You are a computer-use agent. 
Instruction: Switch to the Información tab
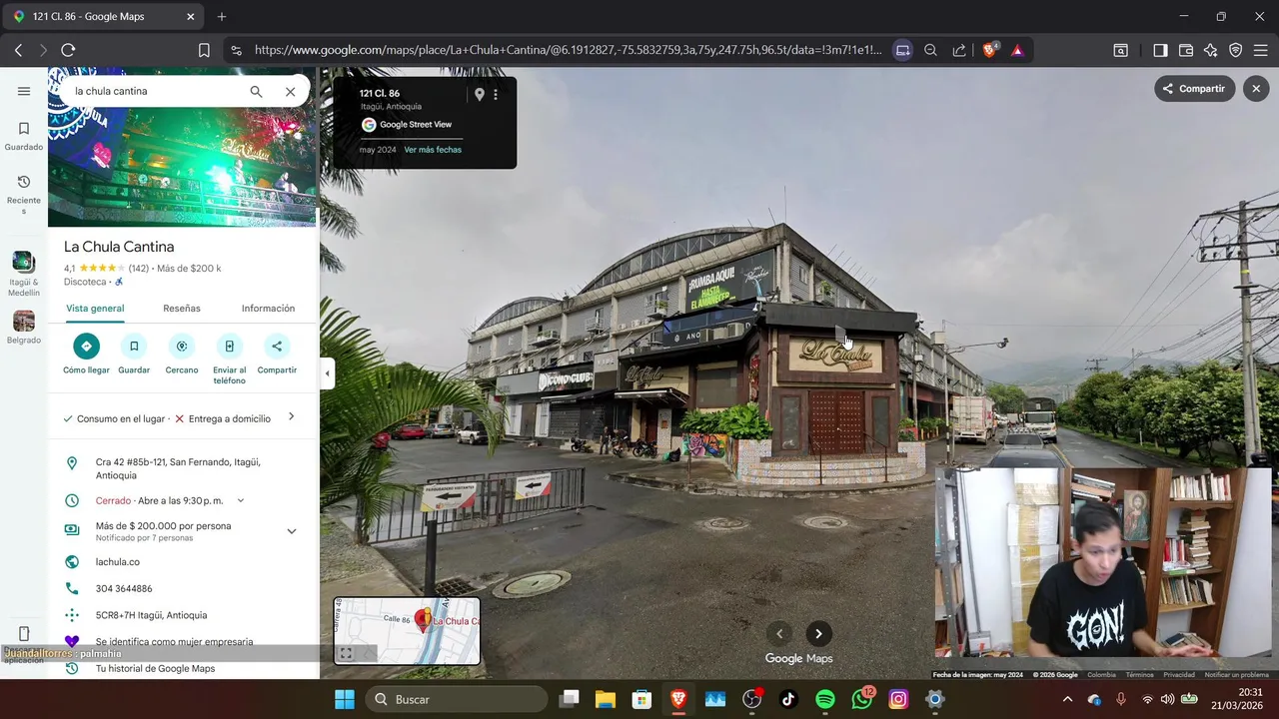[268, 309]
